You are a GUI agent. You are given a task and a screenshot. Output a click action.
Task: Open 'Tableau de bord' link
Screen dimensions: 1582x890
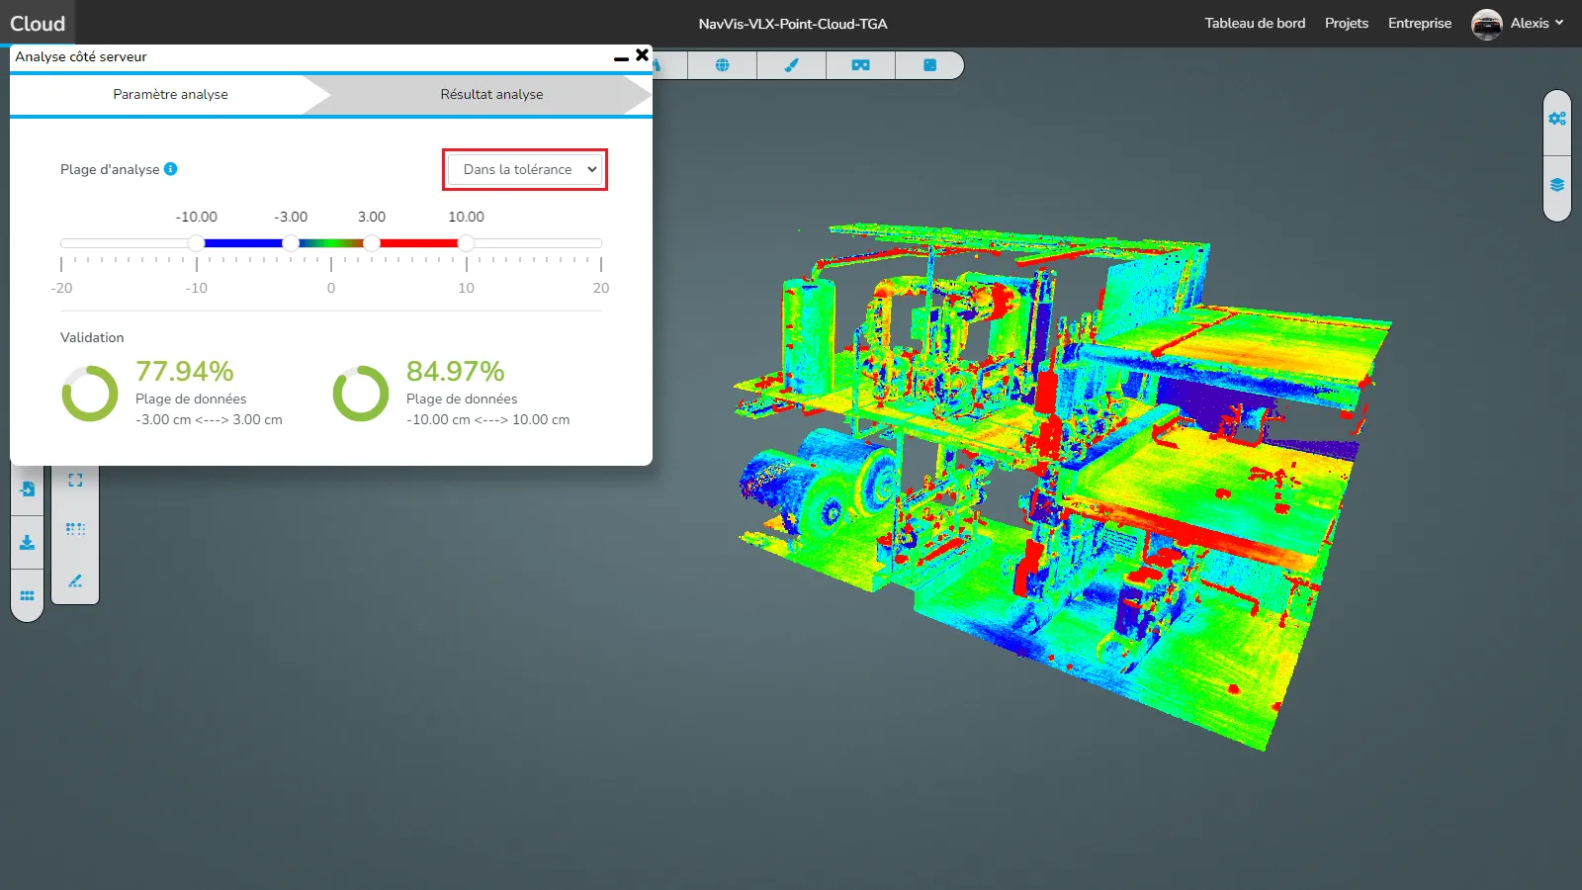pos(1254,23)
